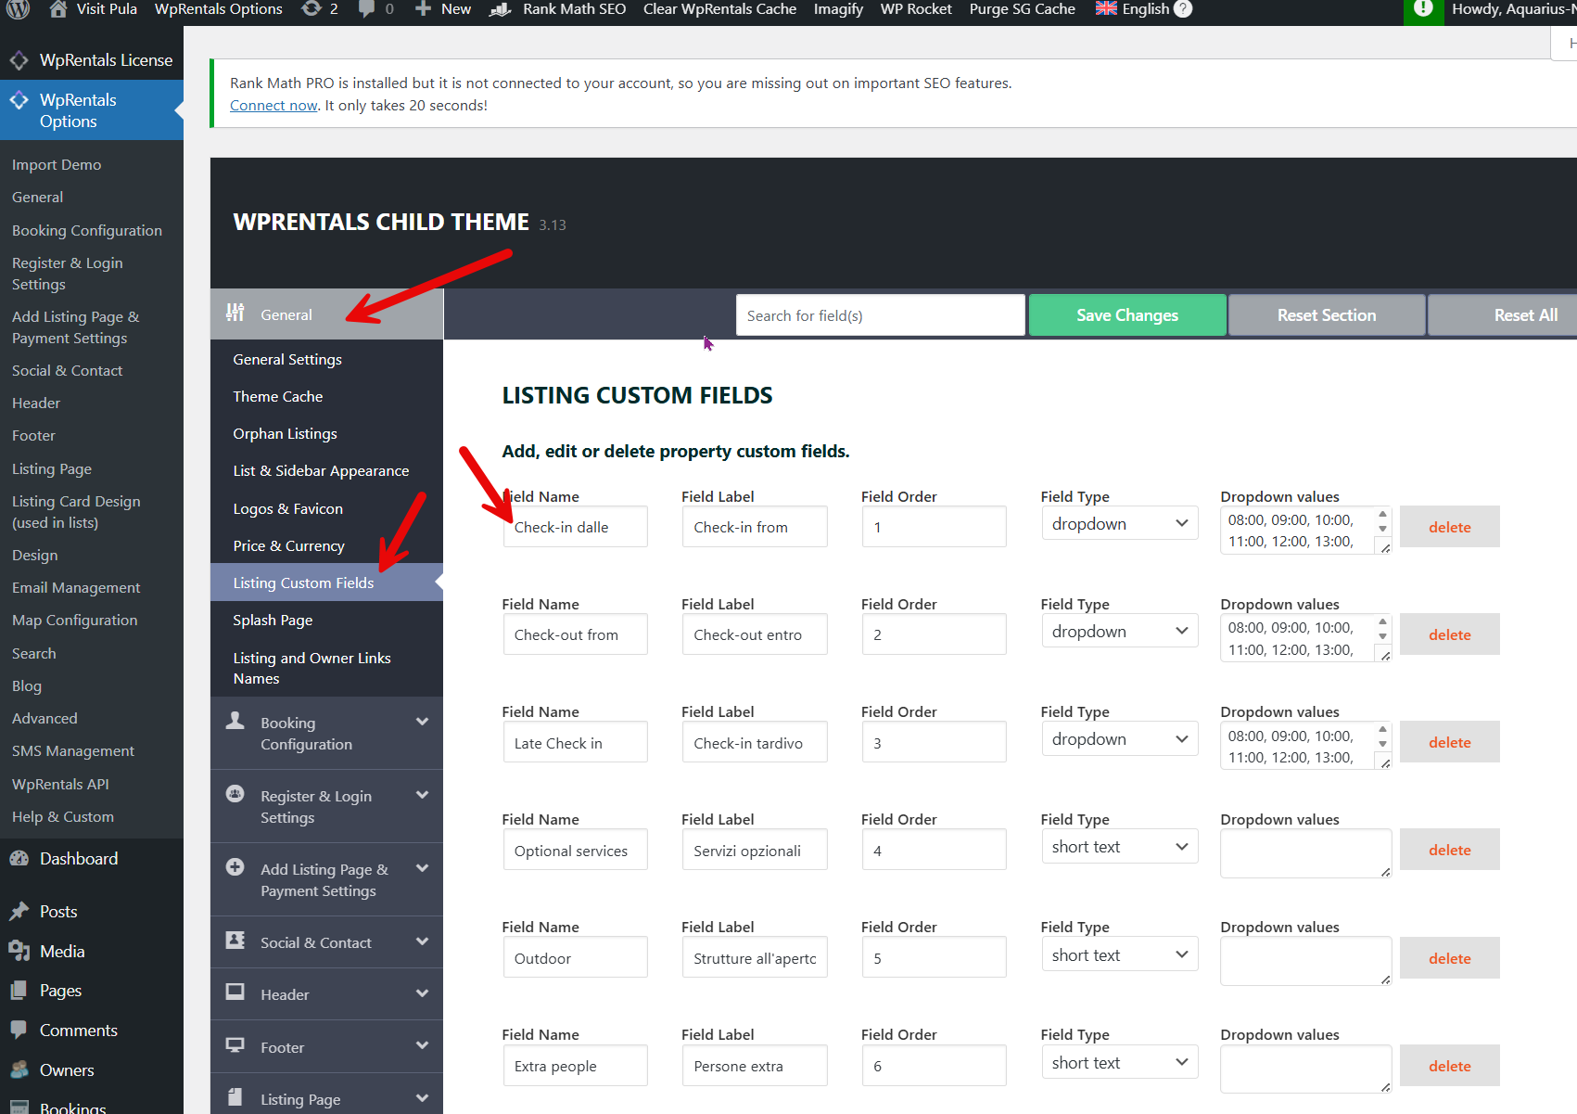Click the Add Listing Page plus icon
The height and width of the screenshot is (1114, 1577).
[x=235, y=867]
